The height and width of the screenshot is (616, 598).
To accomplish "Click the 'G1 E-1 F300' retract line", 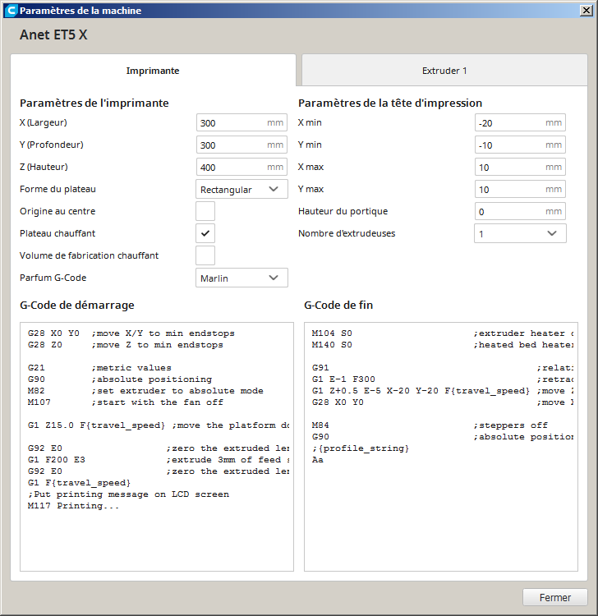I will pyautogui.click(x=442, y=379).
